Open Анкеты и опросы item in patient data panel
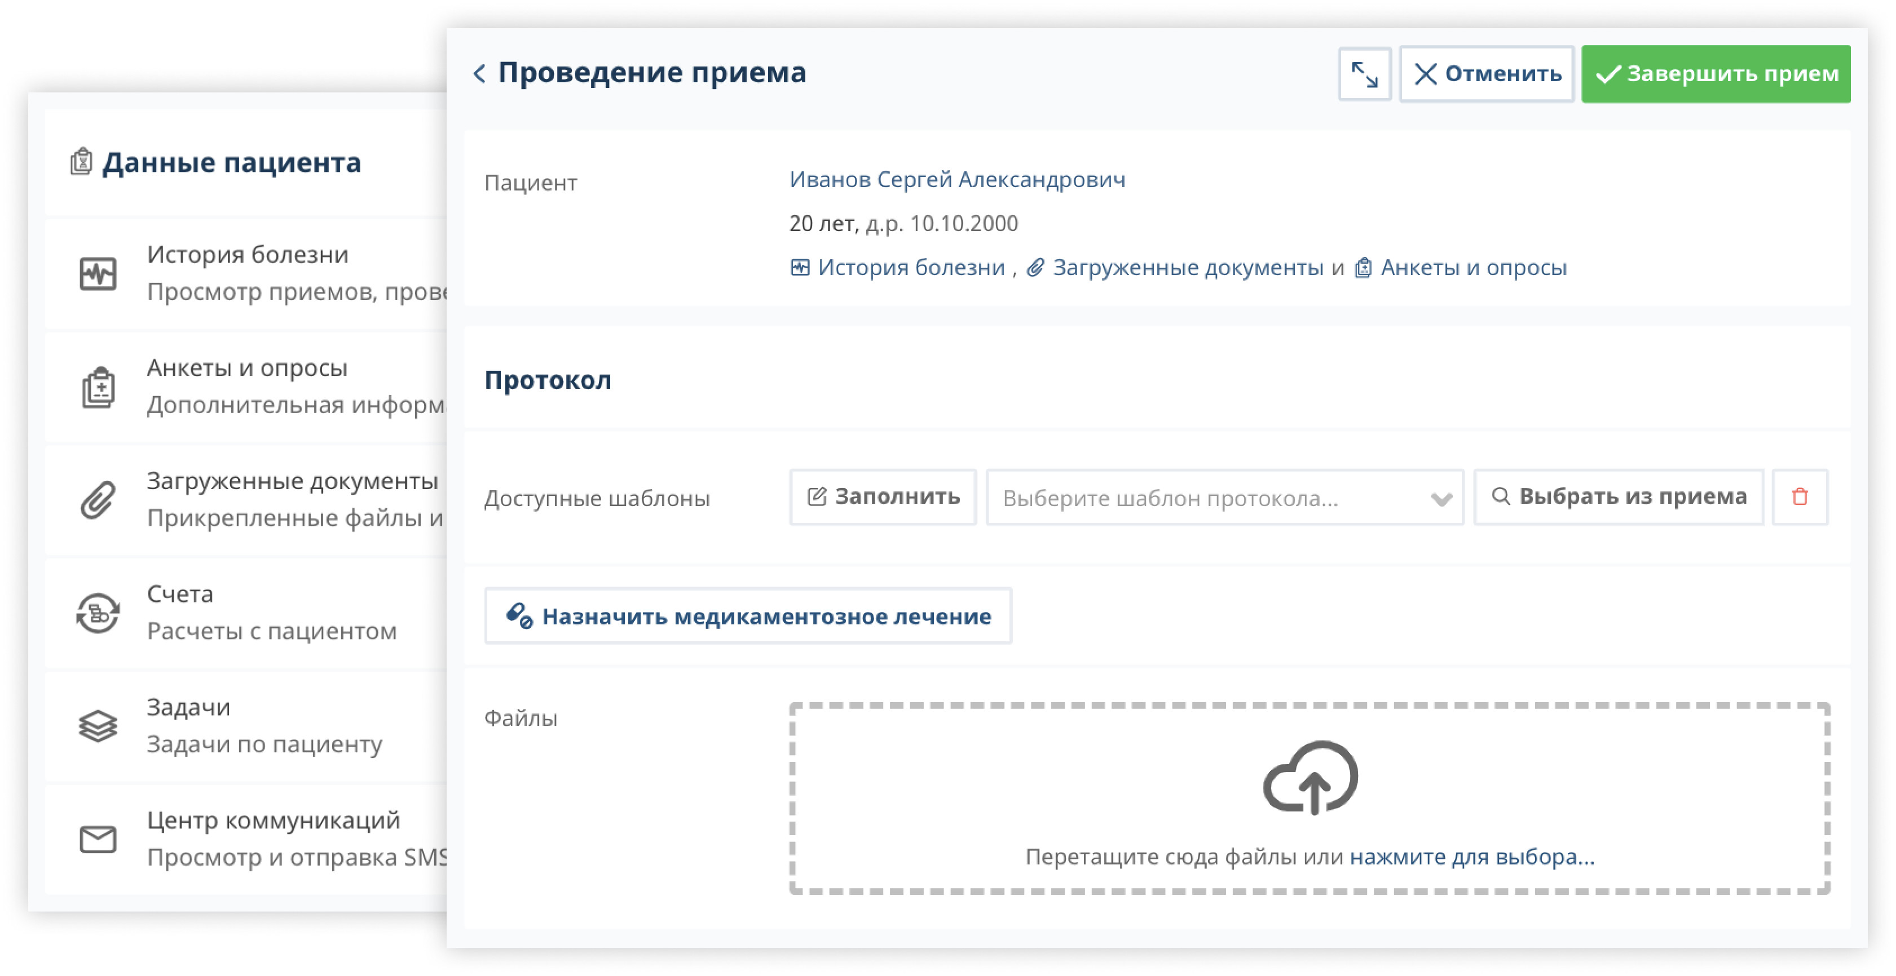 click(246, 387)
